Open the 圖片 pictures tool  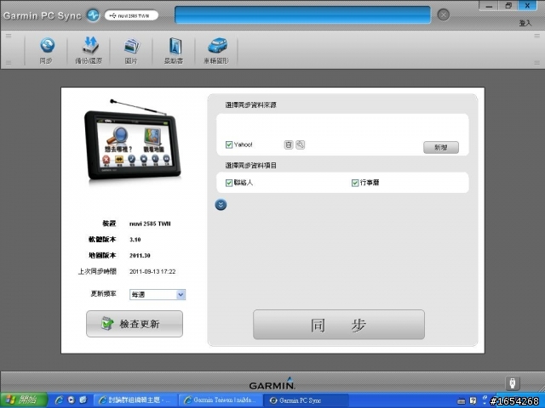pyautogui.click(x=131, y=51)
